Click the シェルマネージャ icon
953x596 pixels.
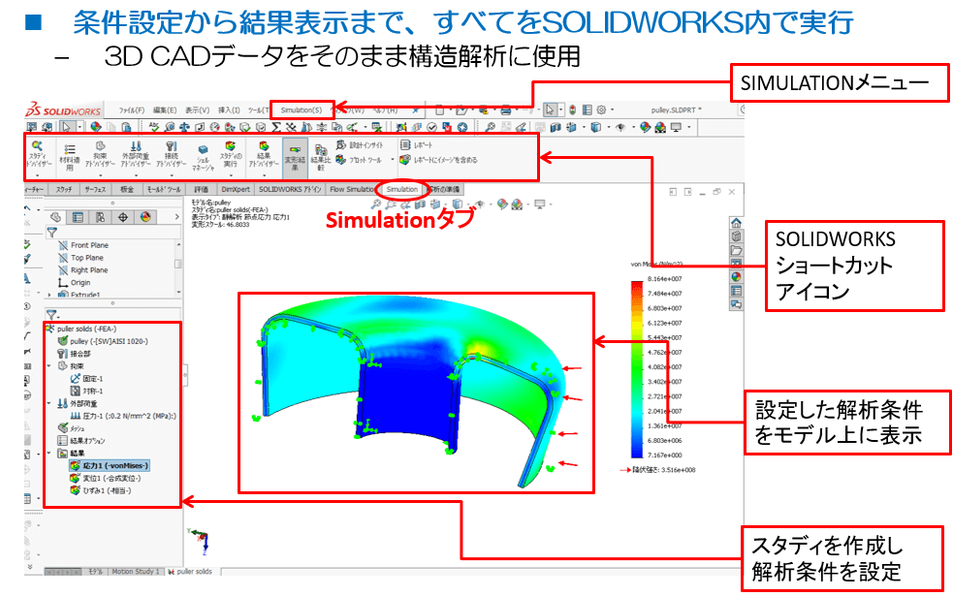(x=202, y=157)
